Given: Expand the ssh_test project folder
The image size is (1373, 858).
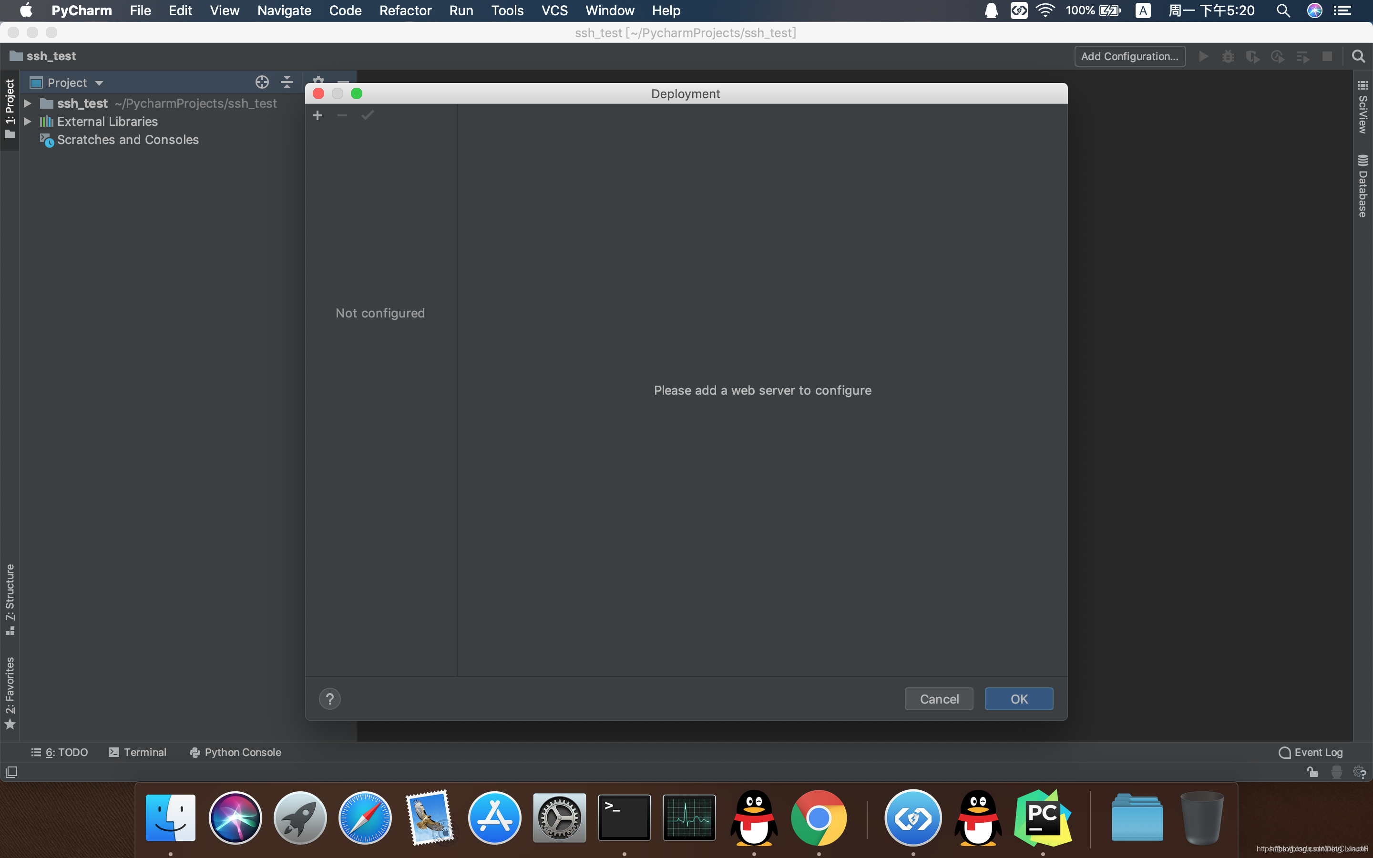Looking at the screenshot, I should coord(27,103).
